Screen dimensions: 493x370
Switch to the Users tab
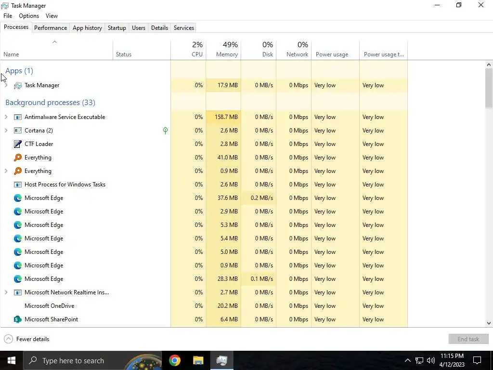click(139, 27)
